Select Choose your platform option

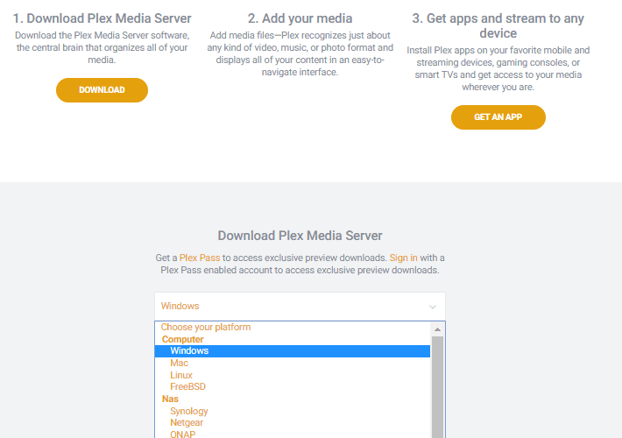293,327
